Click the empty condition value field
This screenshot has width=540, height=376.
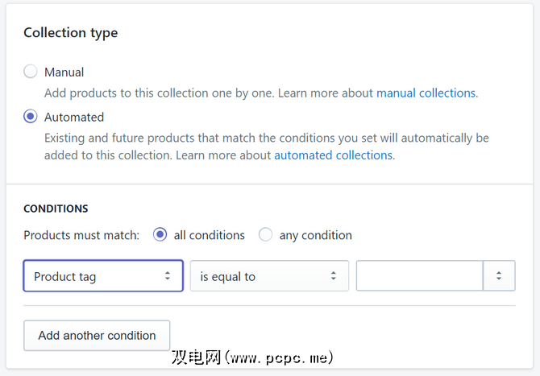419,276
